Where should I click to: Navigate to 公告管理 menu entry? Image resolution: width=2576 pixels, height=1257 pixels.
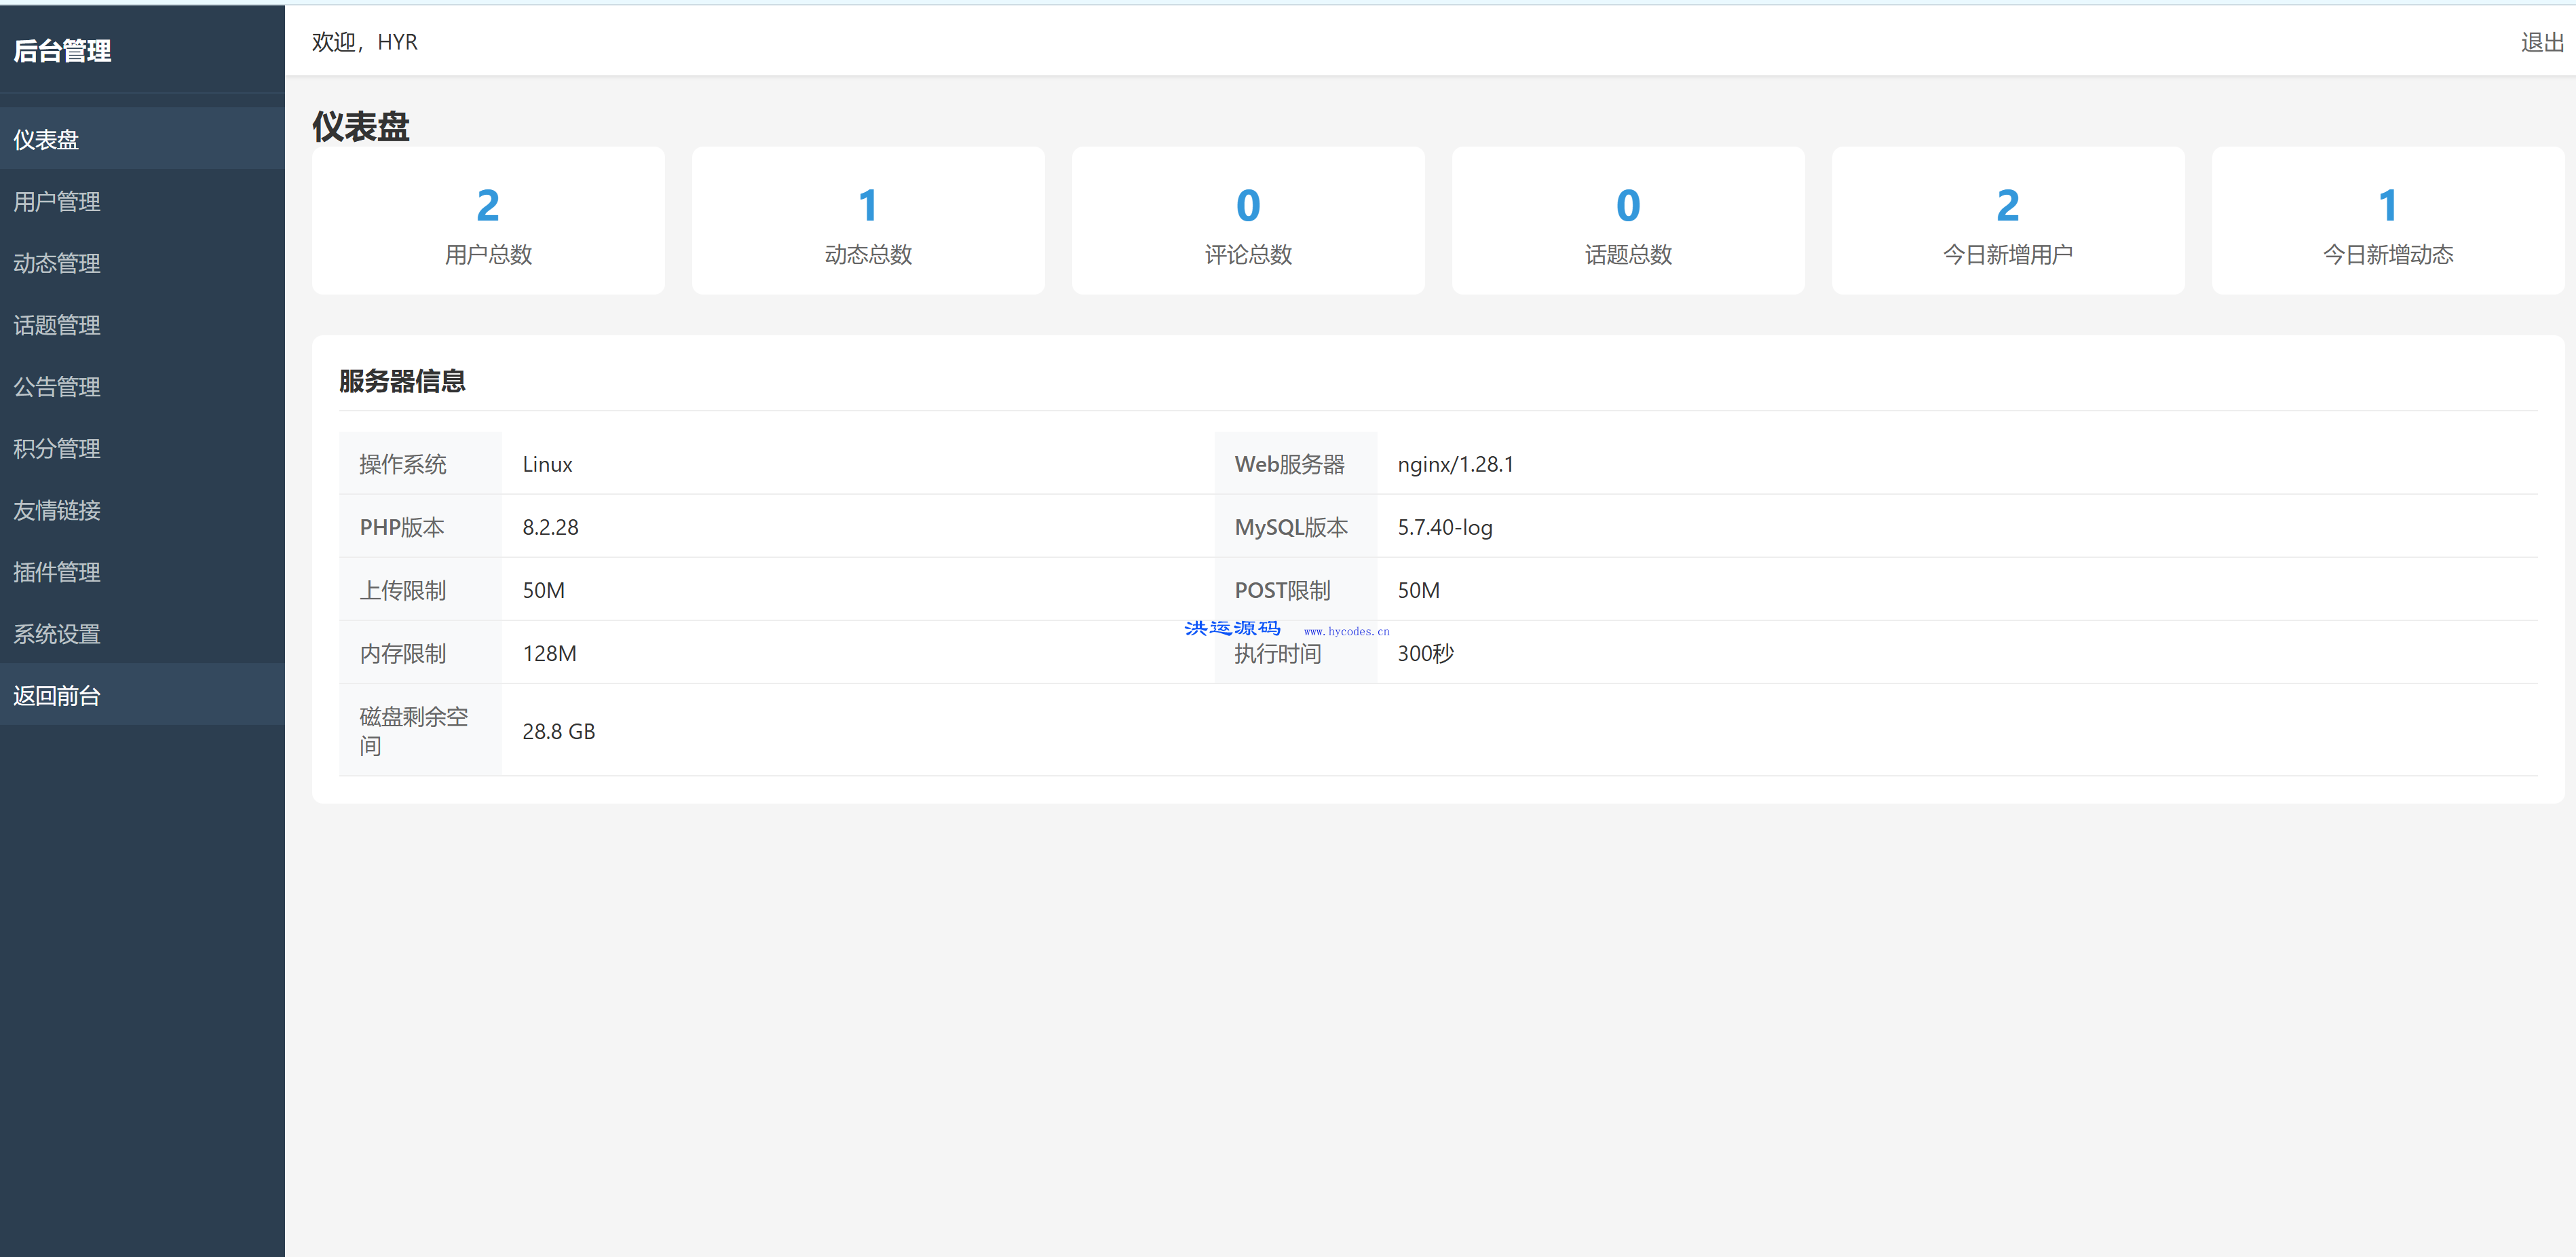click(57, 387)
